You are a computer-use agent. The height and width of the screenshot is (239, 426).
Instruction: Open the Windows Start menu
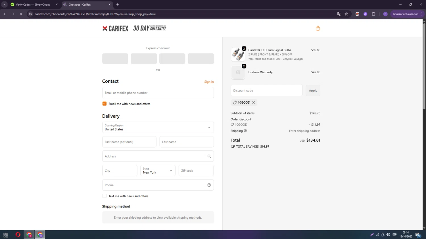(x=6, y=235)
